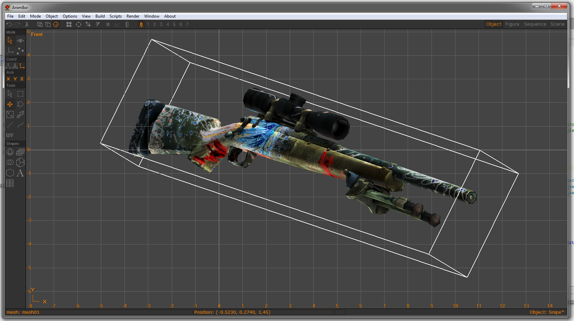Switch to the Sequence editor tab
The image size is (574, 321).
click(x=535, y=24)
